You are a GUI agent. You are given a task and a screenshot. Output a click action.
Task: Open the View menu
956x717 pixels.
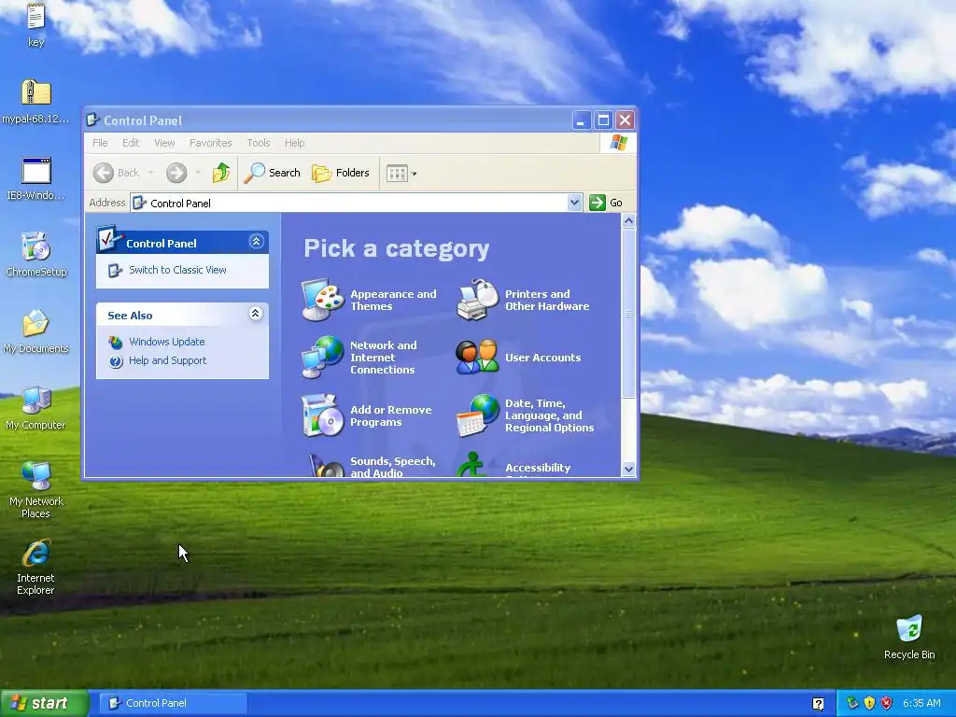(164, 143)
